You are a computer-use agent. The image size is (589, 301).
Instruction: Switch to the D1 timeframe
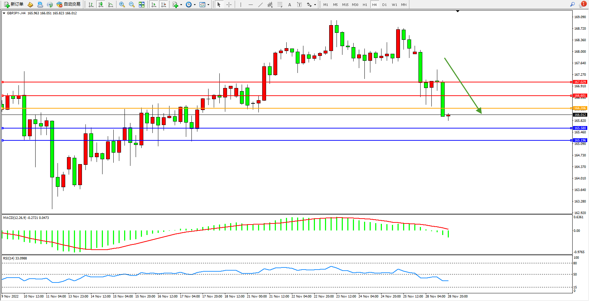(x=384, y=5)
